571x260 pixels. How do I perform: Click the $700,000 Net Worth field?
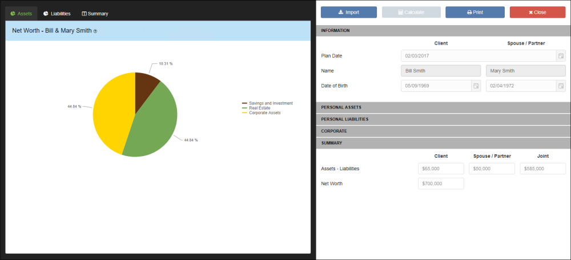click(x=441, y=184)
